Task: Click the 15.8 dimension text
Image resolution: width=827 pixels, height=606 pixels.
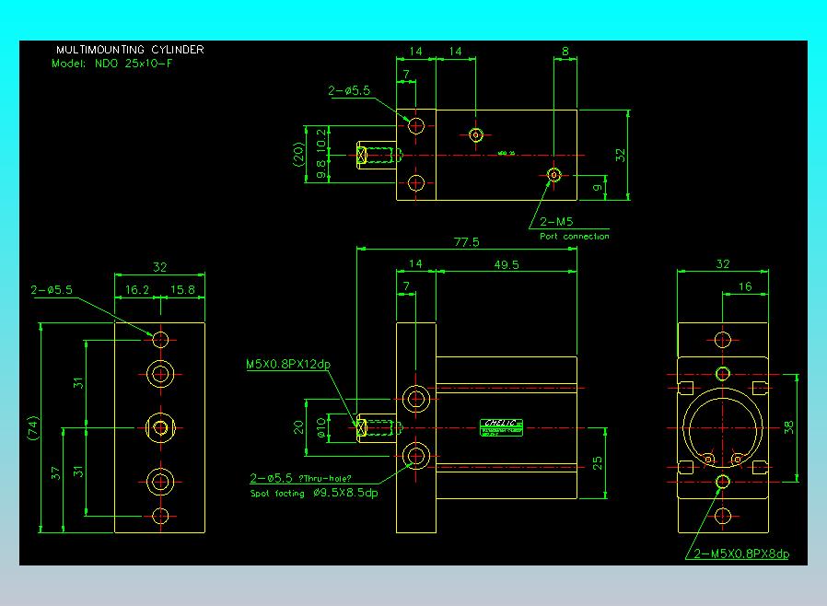Action: pyautogui.click(x=182, y=289)
